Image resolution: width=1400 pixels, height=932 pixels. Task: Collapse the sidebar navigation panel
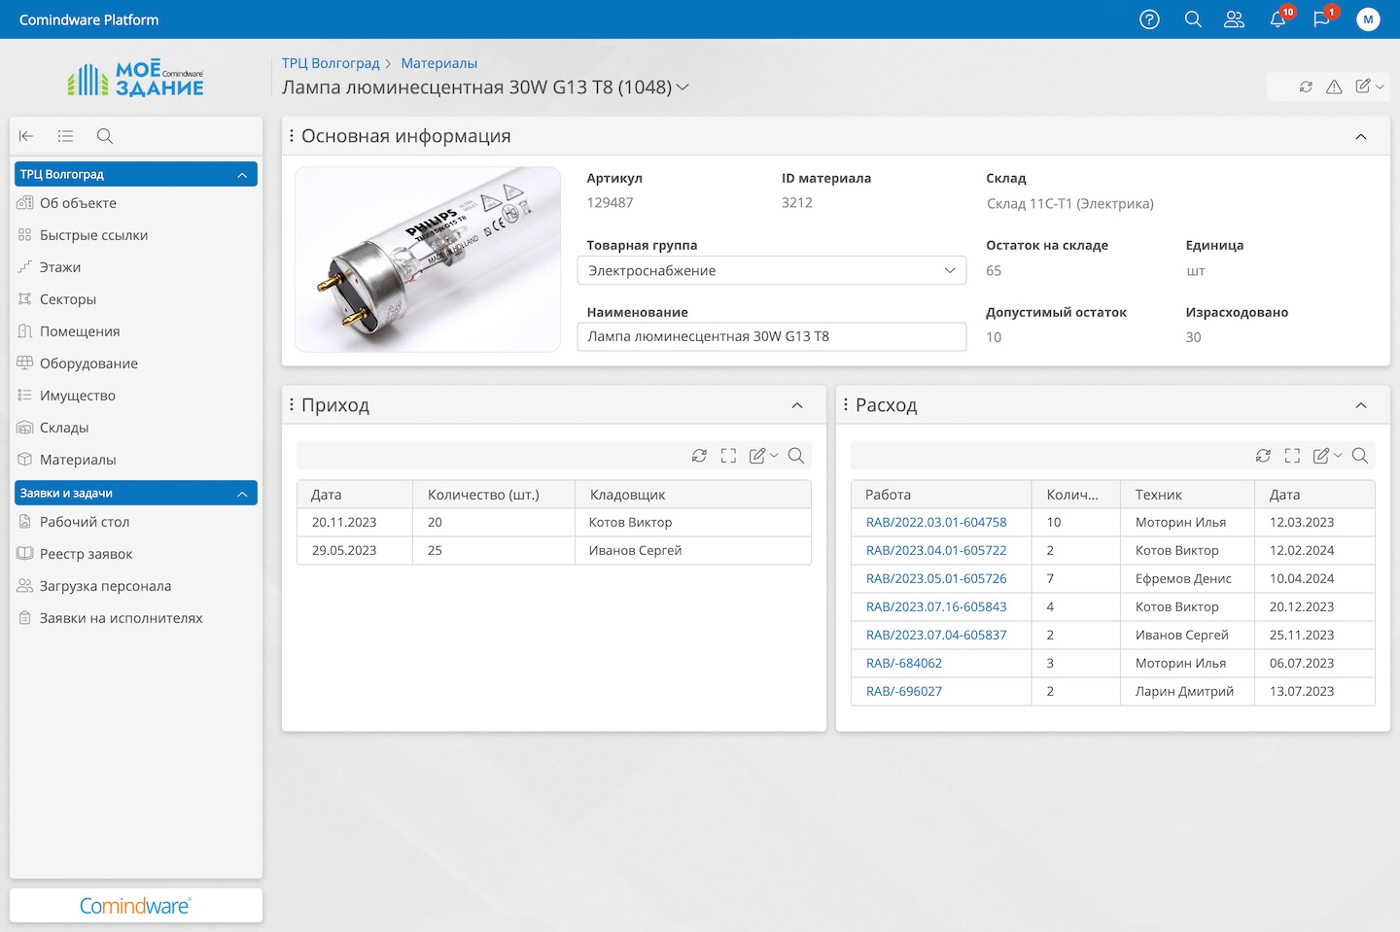(26, 136)
